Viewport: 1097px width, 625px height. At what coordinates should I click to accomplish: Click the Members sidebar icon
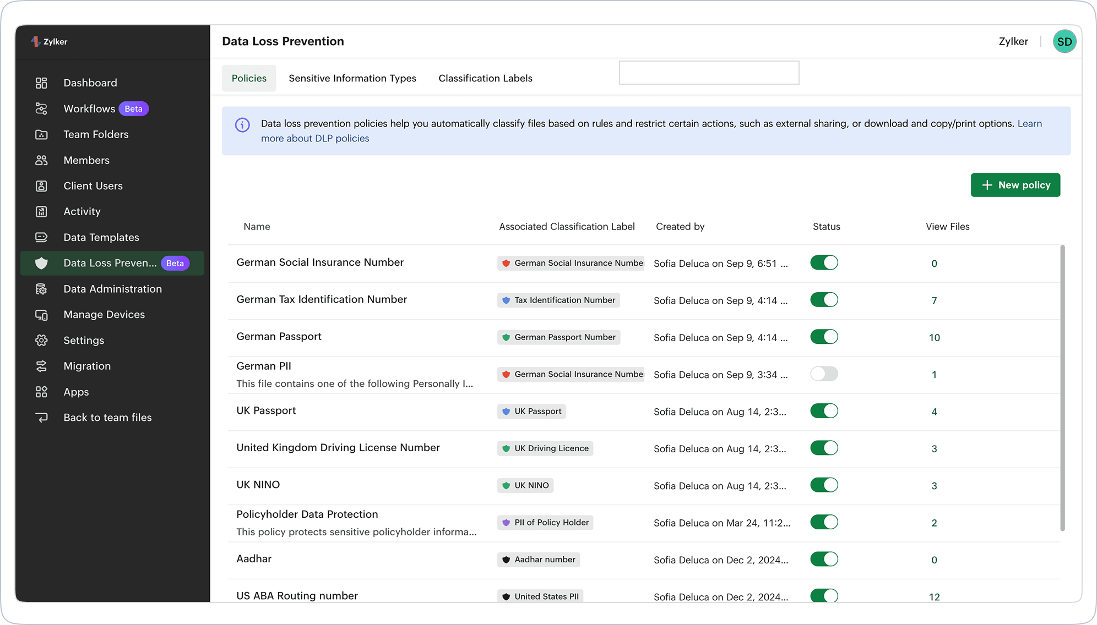point(41,160)
